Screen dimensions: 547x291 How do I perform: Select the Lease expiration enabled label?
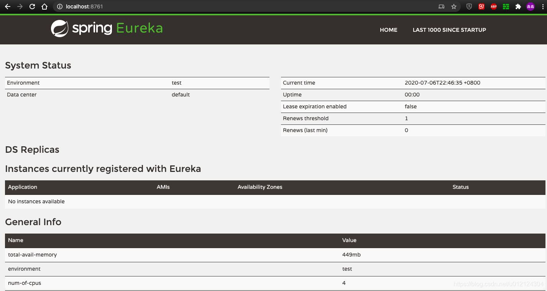point(315,106)
